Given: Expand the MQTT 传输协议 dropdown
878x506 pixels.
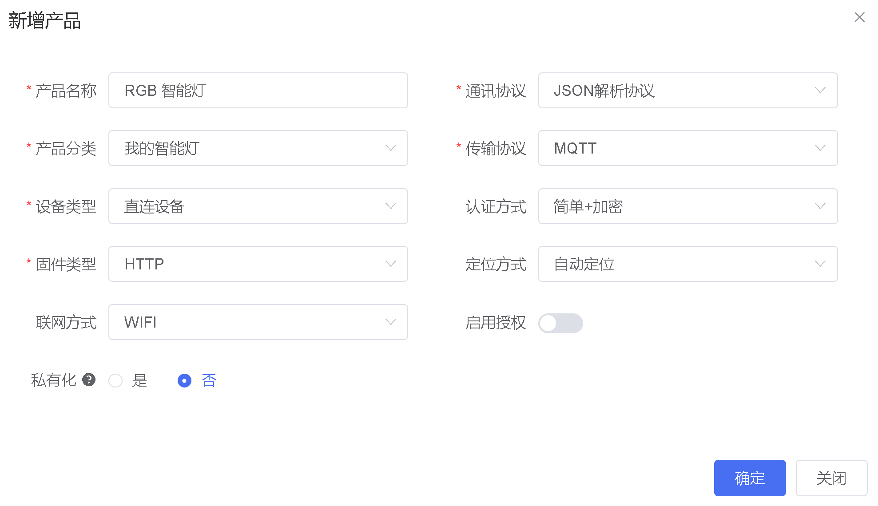Looking at the screenshot, I should (x=688, y=148).
